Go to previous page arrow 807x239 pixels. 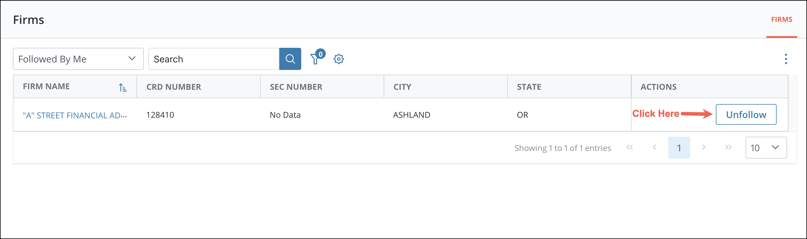[654, 147]
